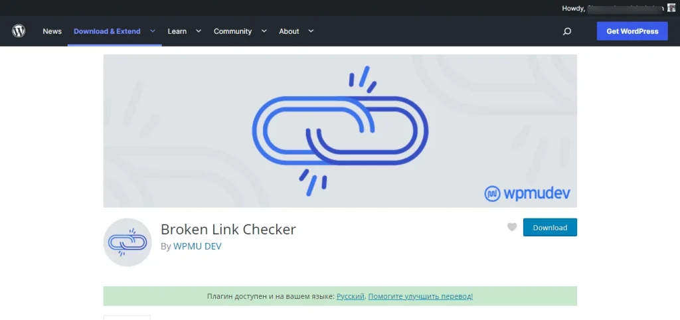The width and height of the screenshot is (680, 320).
Task: Open the About menu item
Action: pyautogui.click(x=289, y=31)
